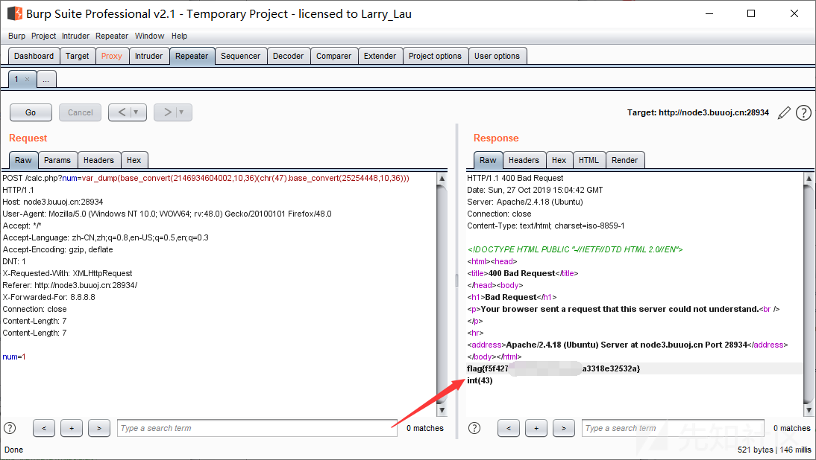
Task: Click the flag line in response
Action: click(x=553, y=368)
